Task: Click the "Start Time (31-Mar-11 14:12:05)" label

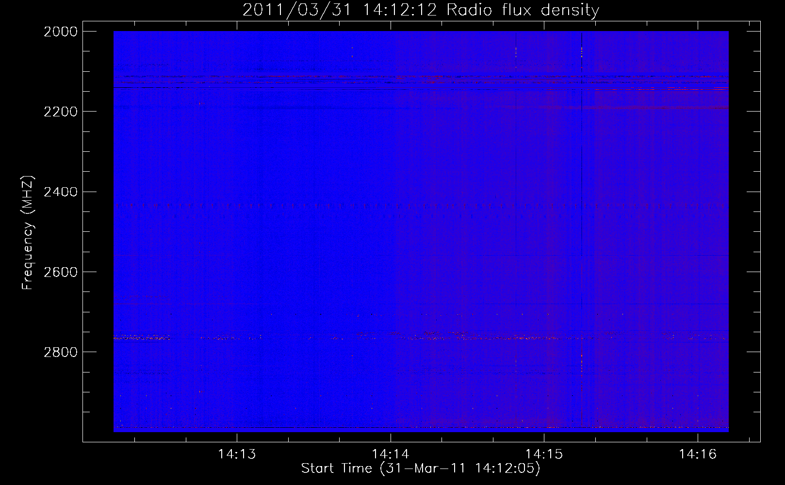Action: (x=421, y=469)
